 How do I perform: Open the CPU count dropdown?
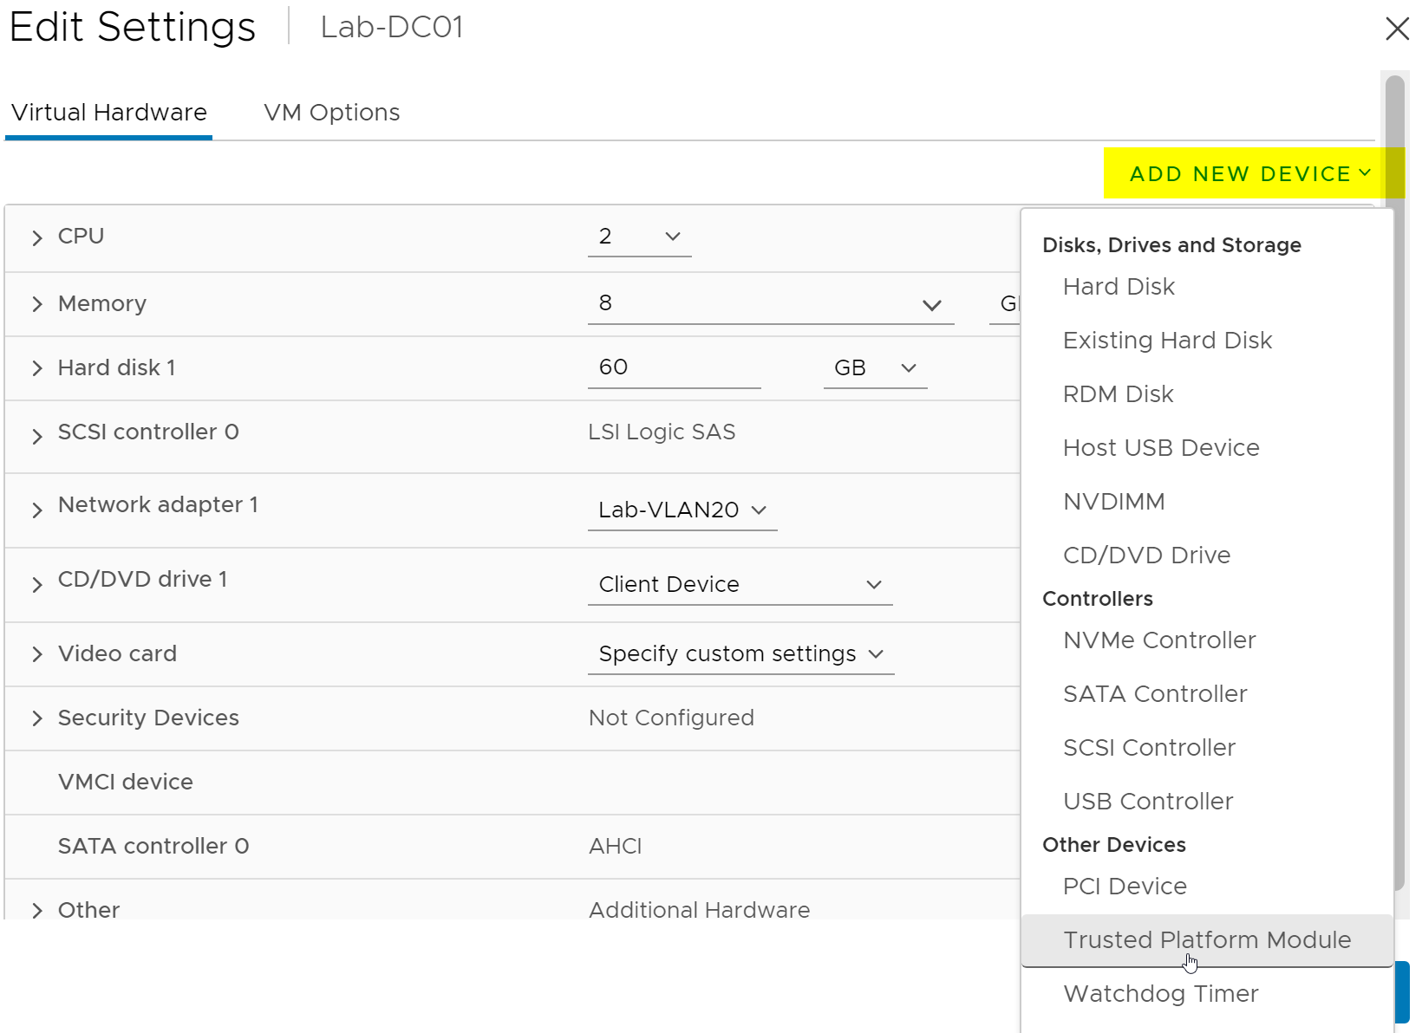[x=639, y=237]
